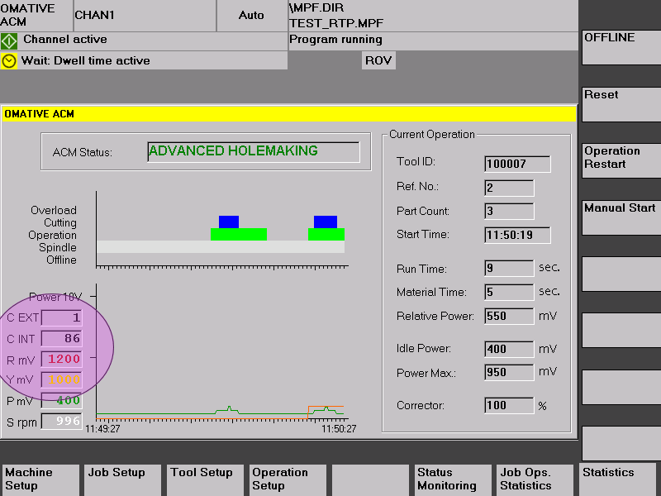
Task: Click the ACM Status field
Action: 253,152
